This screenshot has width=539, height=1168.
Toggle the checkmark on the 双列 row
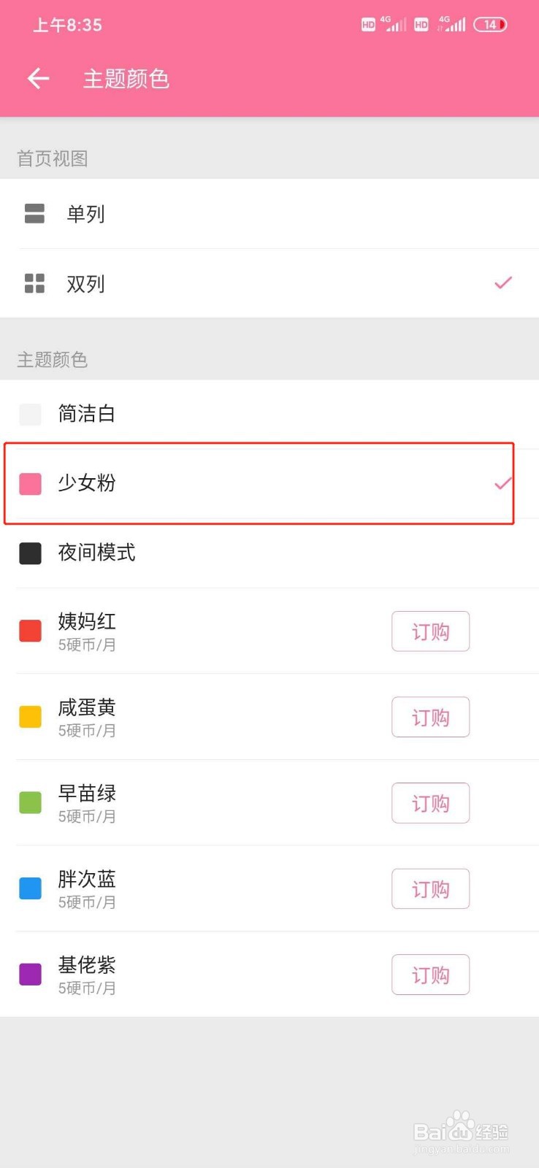(503, 283)
